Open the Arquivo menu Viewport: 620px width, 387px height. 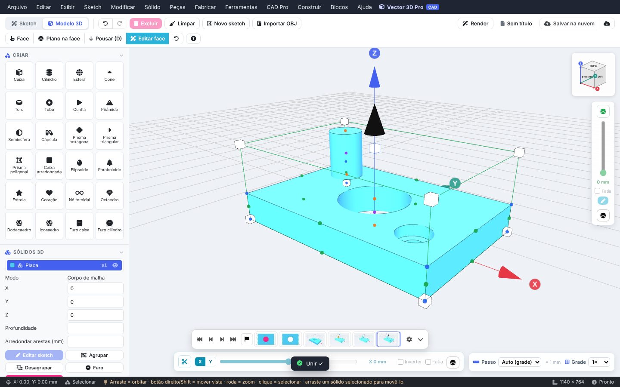[17, 7]
